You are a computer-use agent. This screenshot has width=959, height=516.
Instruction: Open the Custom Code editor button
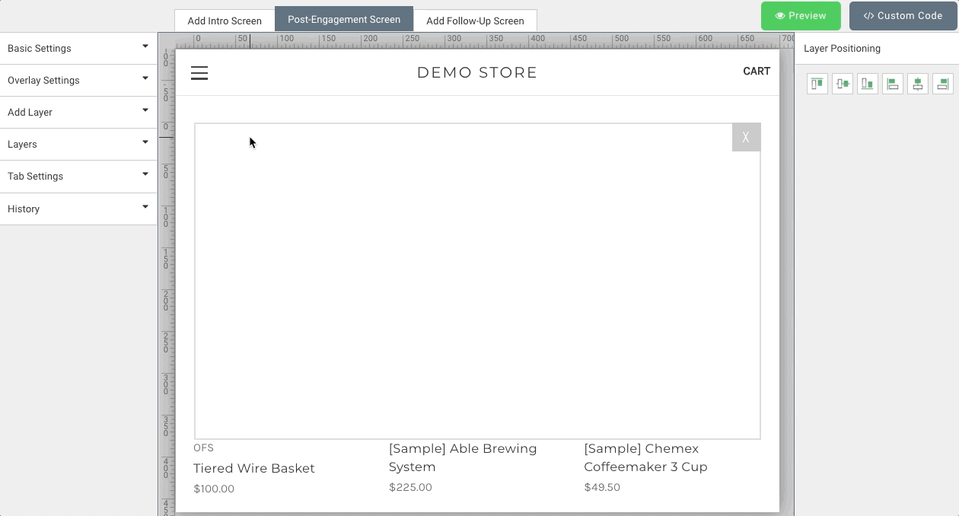[x=903, y=16]
